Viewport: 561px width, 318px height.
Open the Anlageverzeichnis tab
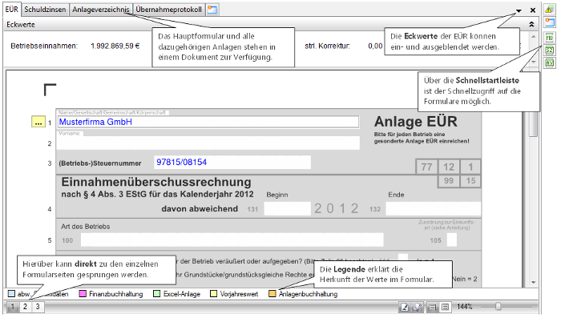[101, 10]
